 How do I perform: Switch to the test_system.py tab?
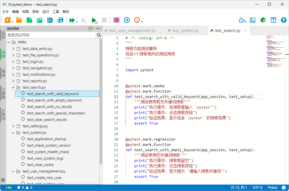click(185, 31)
